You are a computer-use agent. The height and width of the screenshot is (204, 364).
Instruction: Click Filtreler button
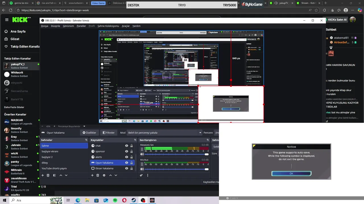click(x=109, y=133)
